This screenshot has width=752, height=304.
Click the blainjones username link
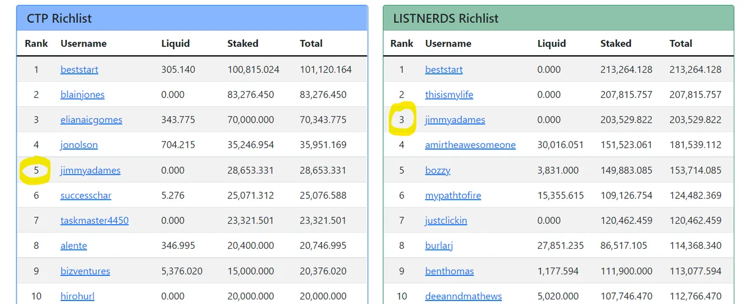(x=82, y=94)
